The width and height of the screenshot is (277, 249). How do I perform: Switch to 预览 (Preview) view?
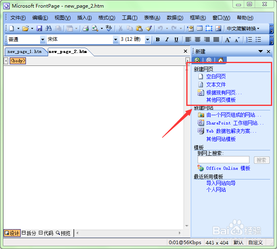coord(63,233)
